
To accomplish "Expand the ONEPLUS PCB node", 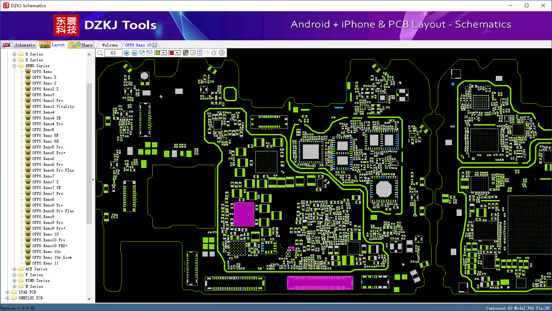I will point(8,298).
